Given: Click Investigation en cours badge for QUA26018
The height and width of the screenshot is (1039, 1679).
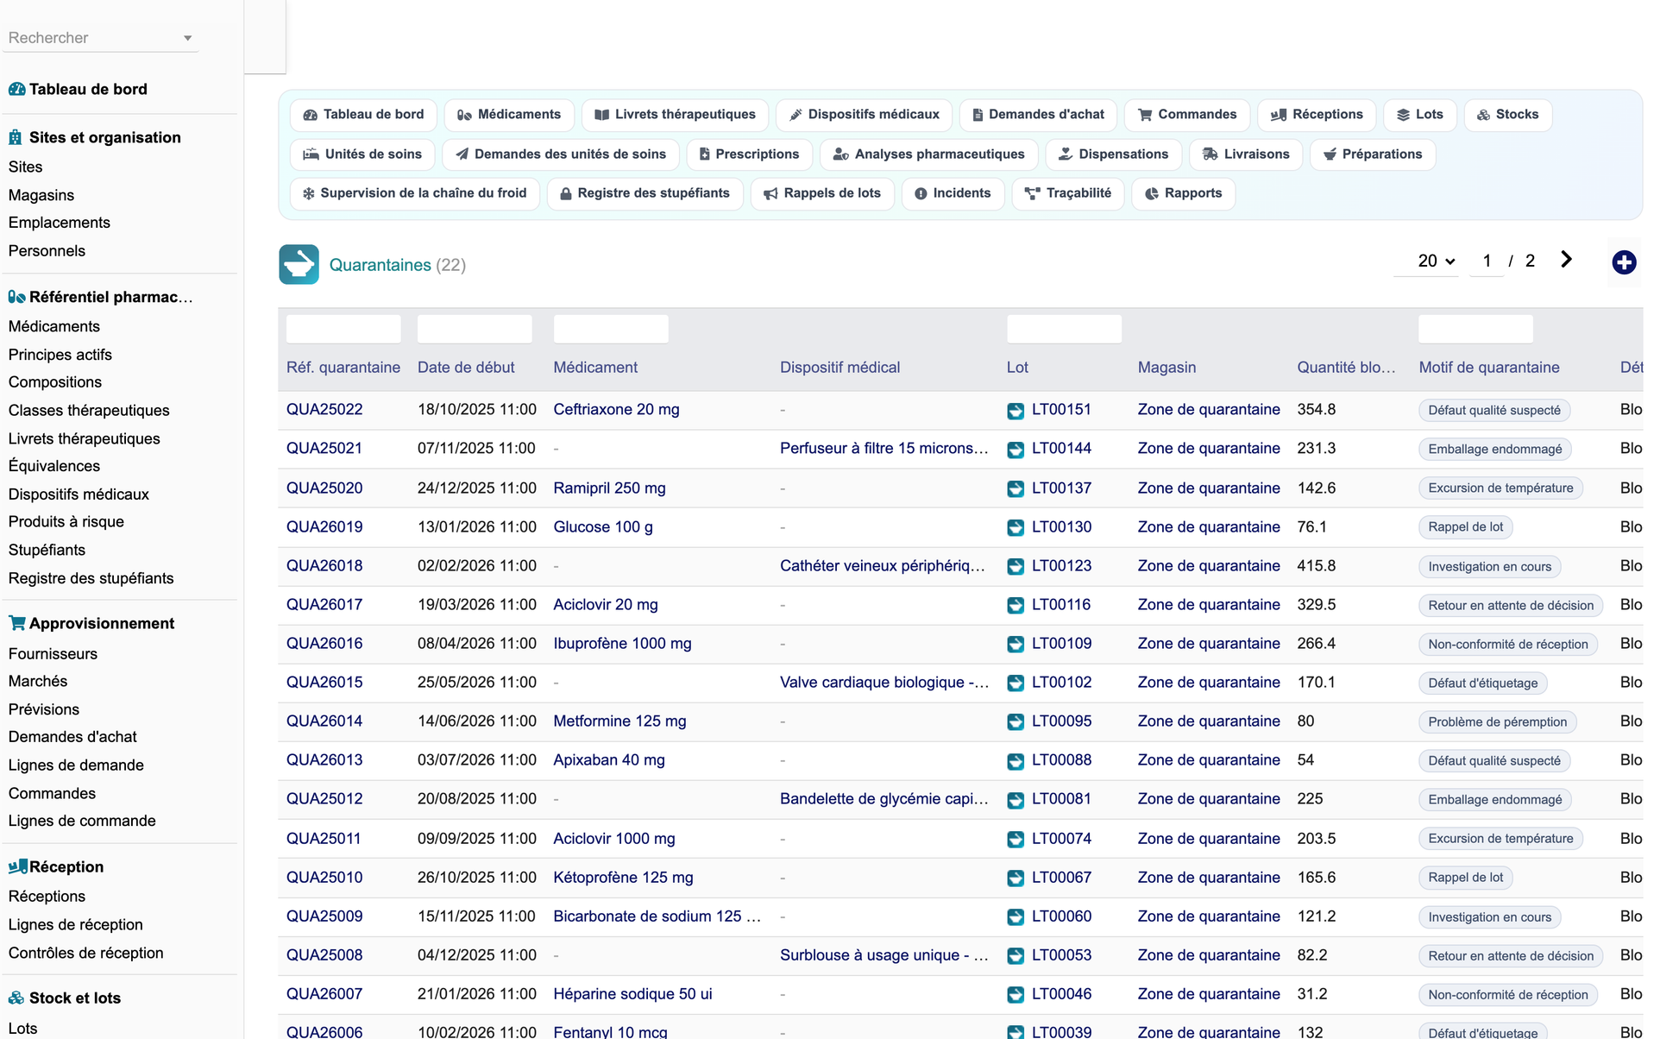Looking at the screenshot, I should (x=1489, y=567).
